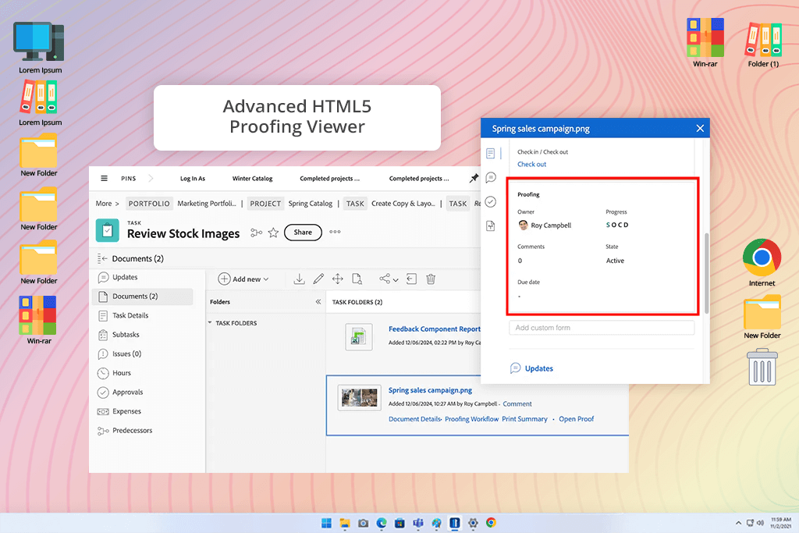Image resolution: width=799 pixels, height=533 pixels.
Task: Open Microsoft Teams in the taskbar
Action: point(418,523)
